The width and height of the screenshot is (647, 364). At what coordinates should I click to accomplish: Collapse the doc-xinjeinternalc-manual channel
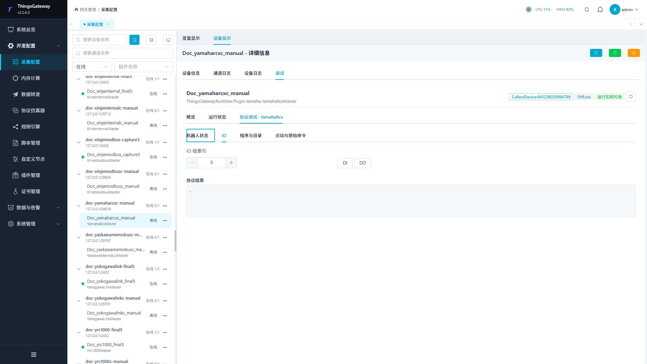(79, 111)
